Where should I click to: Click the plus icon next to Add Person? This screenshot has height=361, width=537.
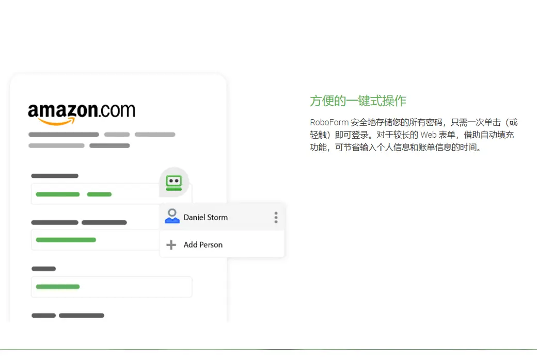click(x=171, y=244)
